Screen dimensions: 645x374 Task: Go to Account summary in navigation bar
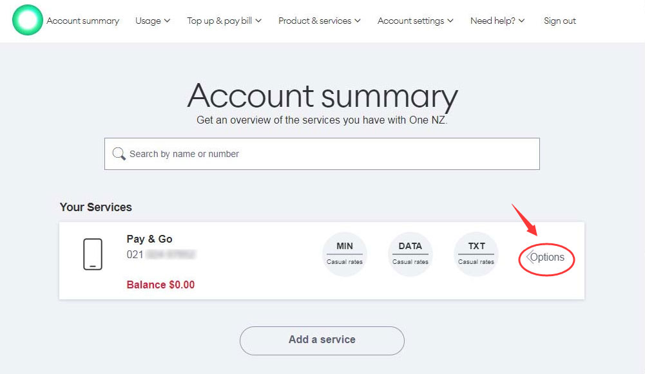tap(83, 21)
